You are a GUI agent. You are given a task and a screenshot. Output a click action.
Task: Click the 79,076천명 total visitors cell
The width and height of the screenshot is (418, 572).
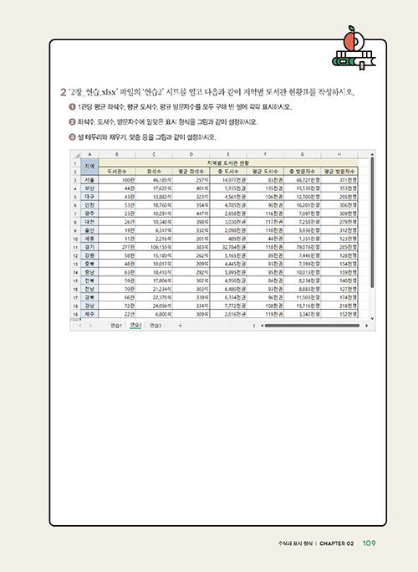point(302,247)
